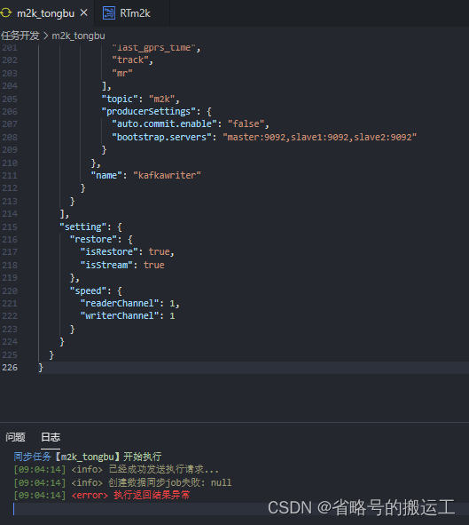Click line number 215 in gutter
This screenshot has height=525, width=469.
click(x=10, y=227)
